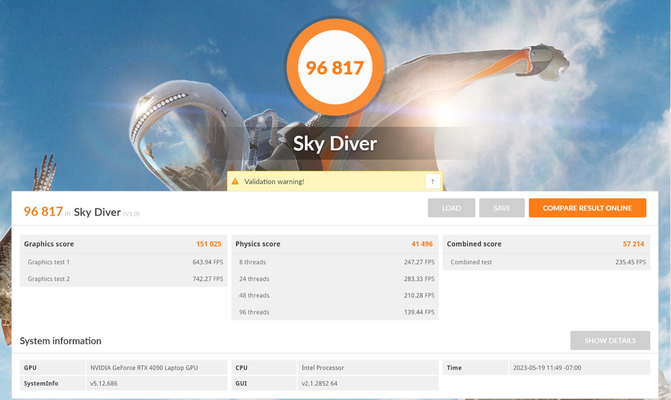Select the 8 threads result row
This screenshot has height=400, width=671.
point(334,262)
